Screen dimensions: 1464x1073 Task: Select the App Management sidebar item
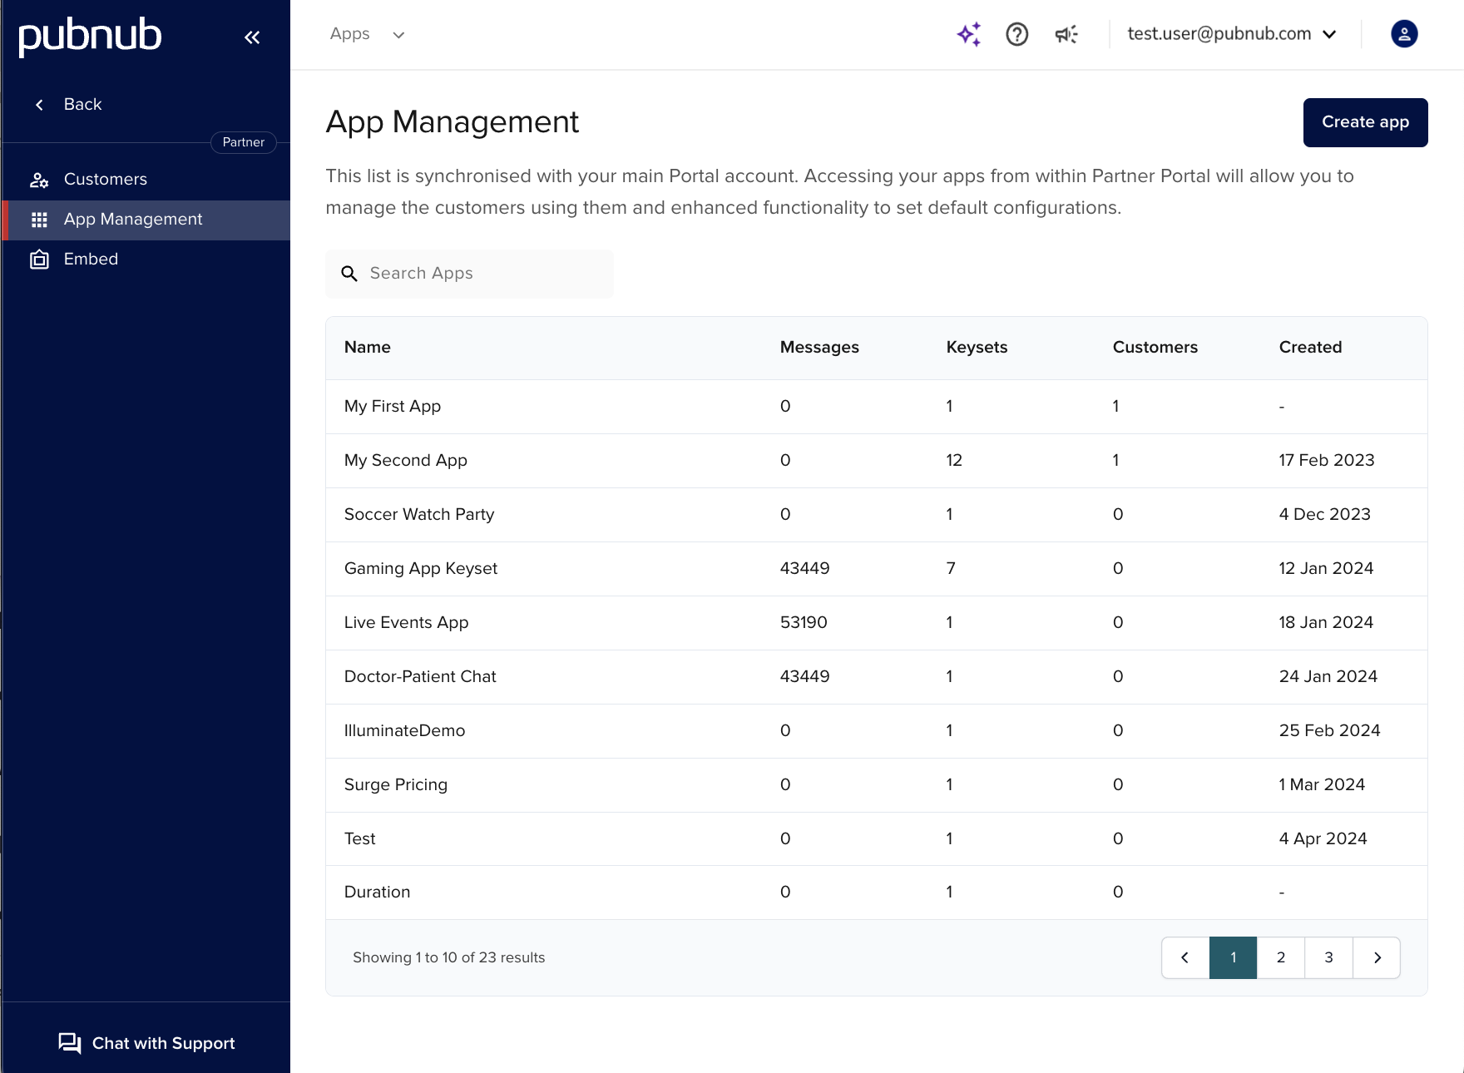click(x=133, y=220)
